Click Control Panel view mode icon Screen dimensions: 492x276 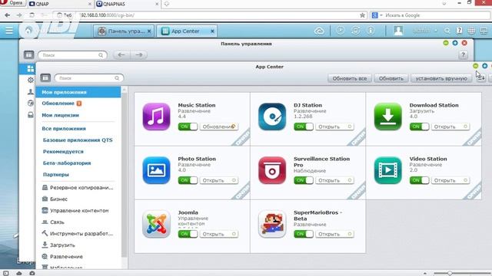[29, 54]
